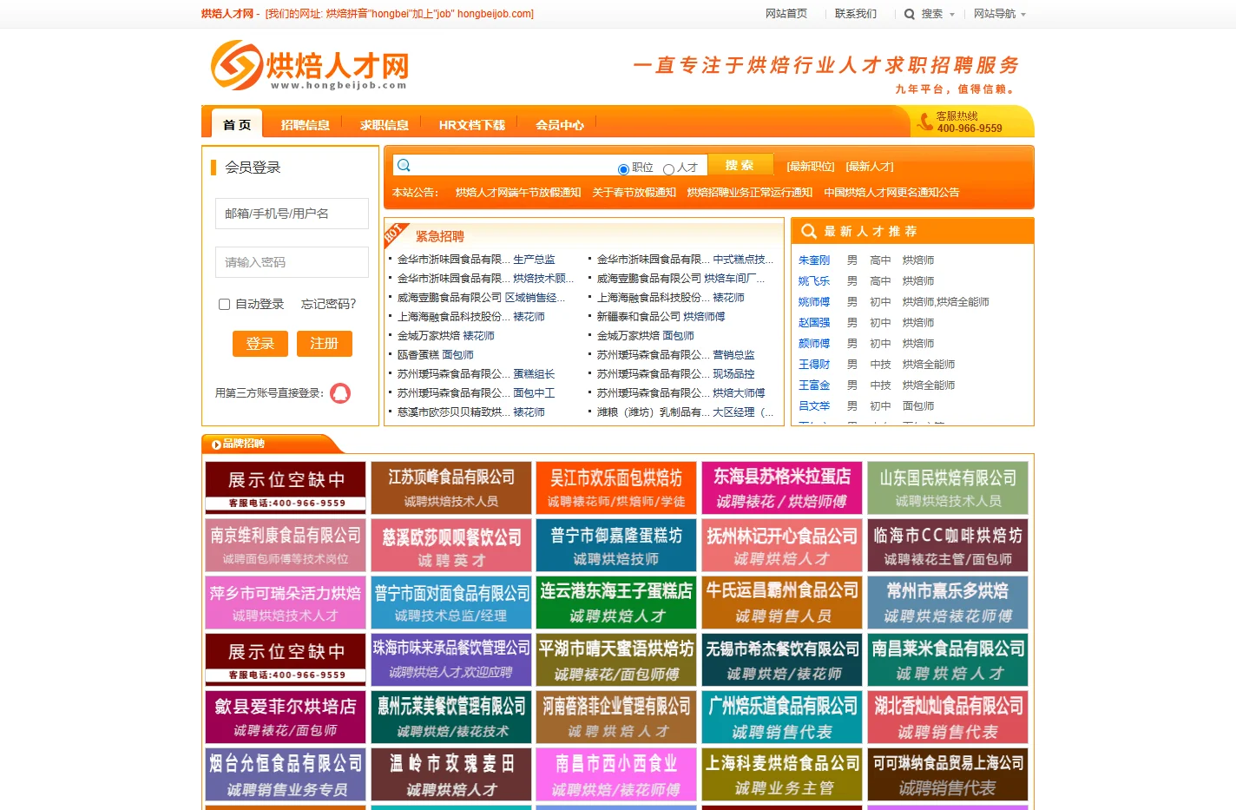
Task: Click the 珠海市味来承品餐饮管理公司 banner
Action: click(451, 660)
